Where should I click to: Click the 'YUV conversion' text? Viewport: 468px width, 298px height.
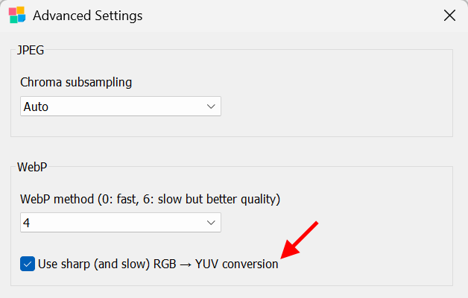(237, 264)
